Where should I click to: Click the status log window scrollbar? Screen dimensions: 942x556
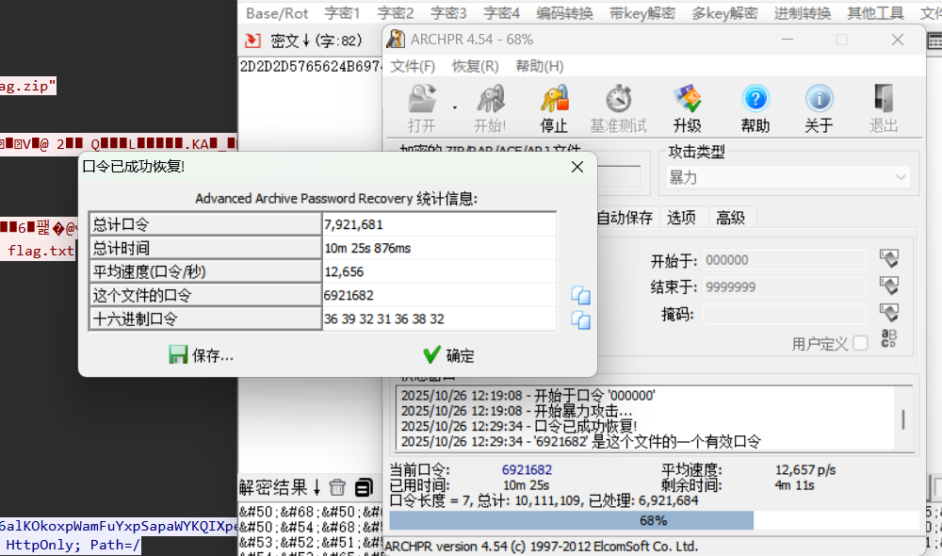(x=904, y=418)
